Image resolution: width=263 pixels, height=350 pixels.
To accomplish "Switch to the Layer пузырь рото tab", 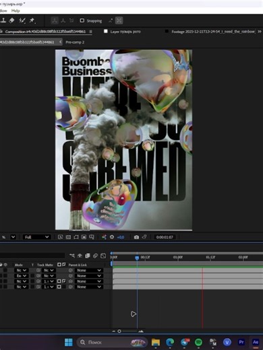I will (125, 32).
